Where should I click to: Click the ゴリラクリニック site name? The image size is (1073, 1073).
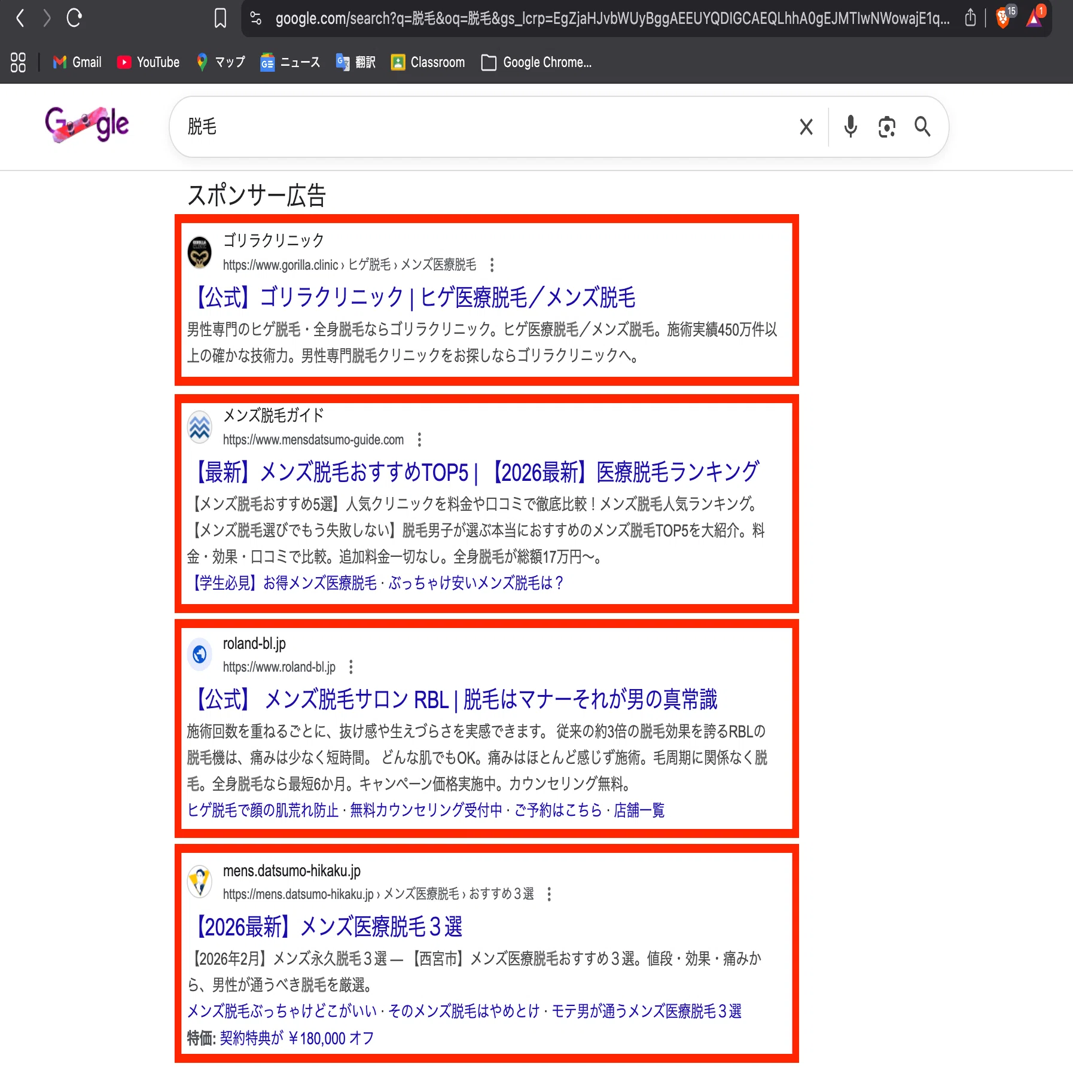pos(273,240)
